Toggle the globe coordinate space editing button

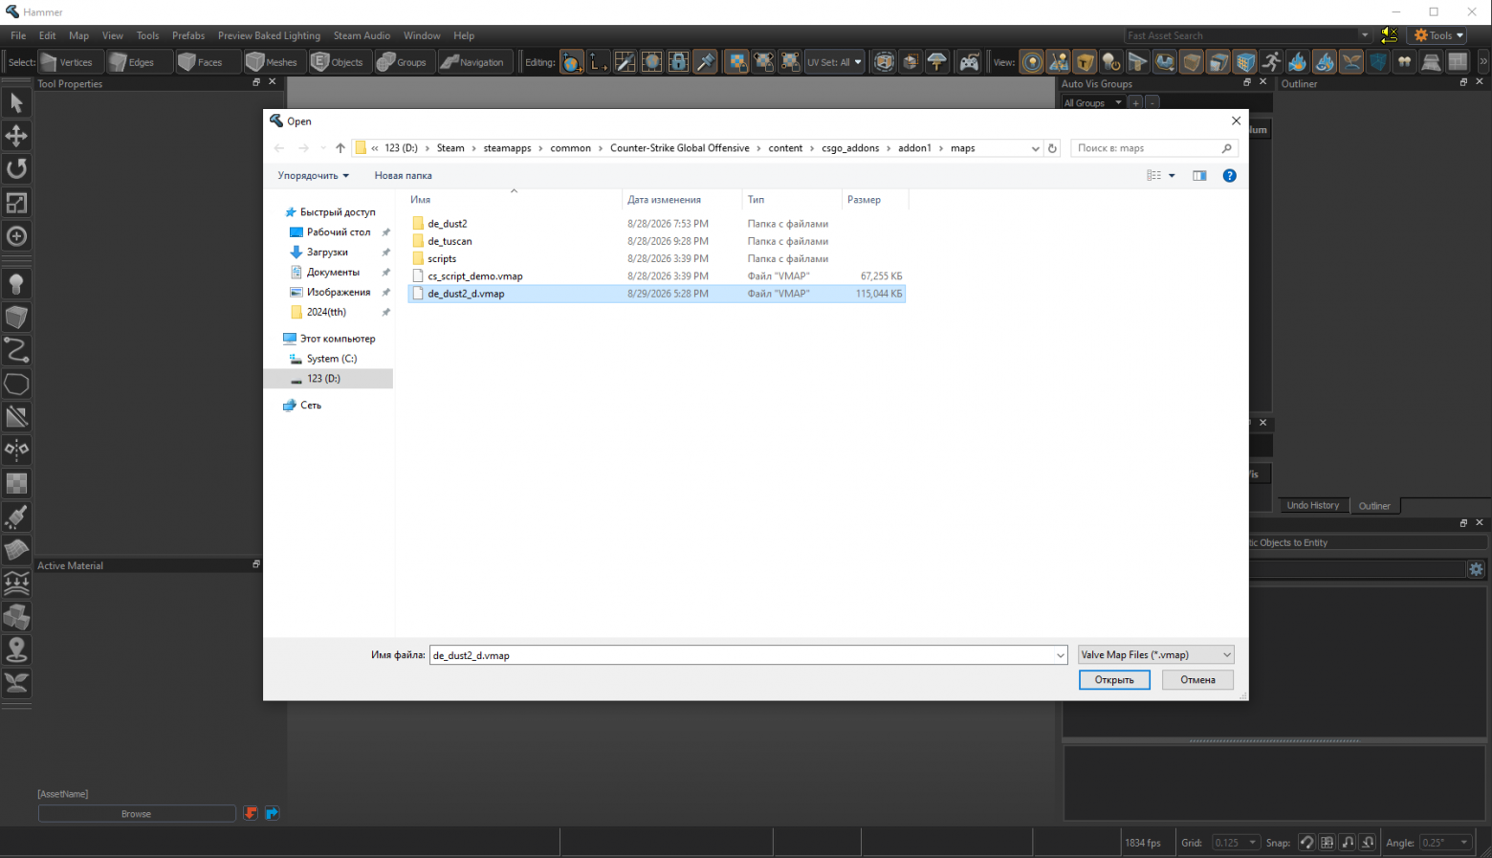[572, 62]
